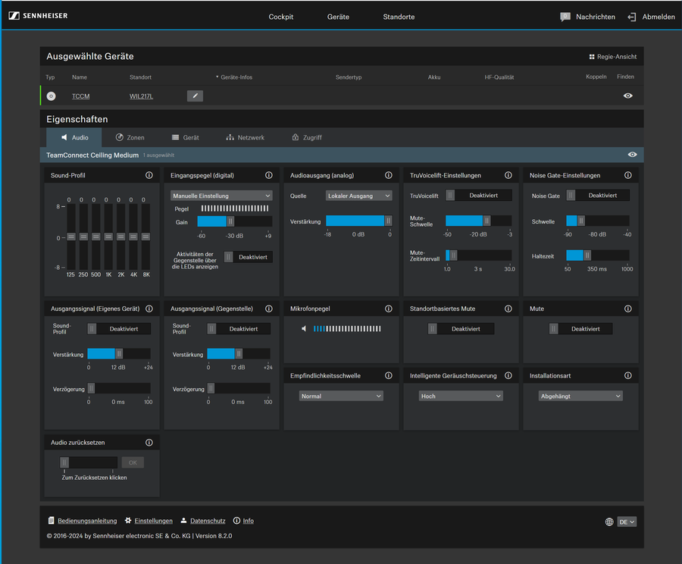Click the 1K equalizer band fader
The height and width of the screenshot is (564, 682).
108,237
